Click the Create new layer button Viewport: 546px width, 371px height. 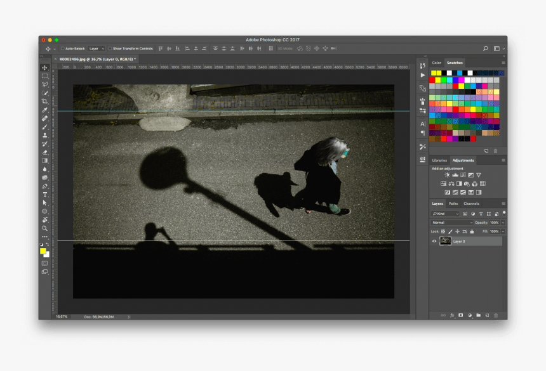[487, 315]
